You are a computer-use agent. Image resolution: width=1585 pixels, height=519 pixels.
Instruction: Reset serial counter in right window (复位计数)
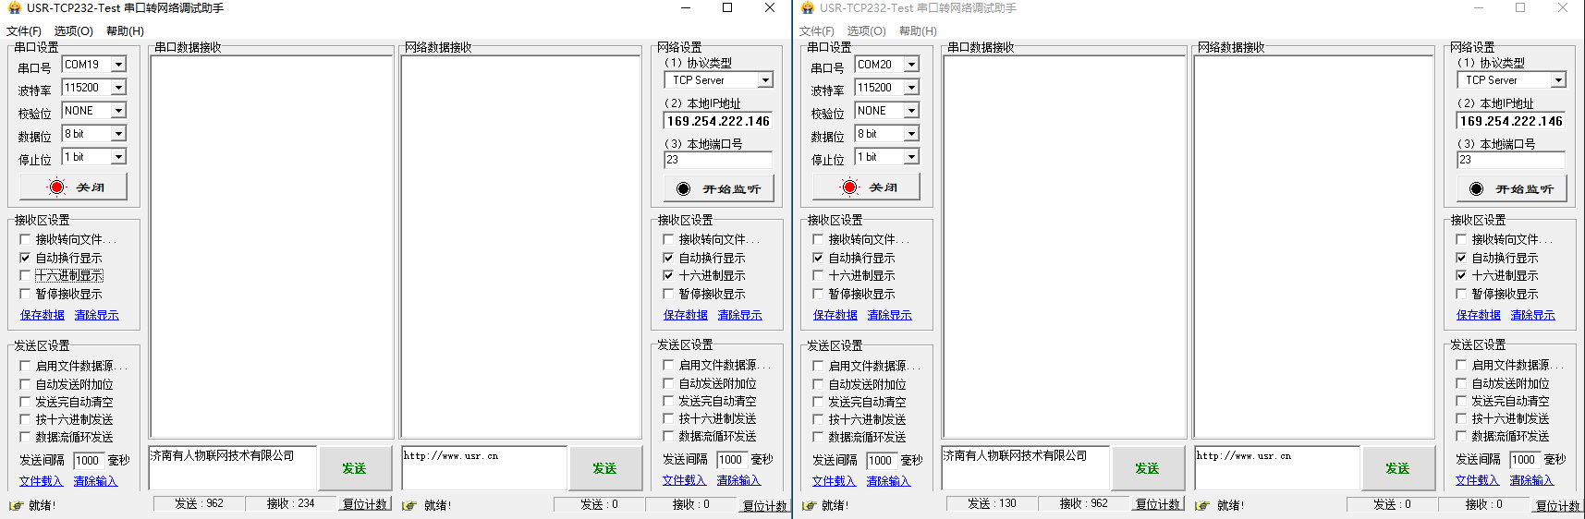1158,504
